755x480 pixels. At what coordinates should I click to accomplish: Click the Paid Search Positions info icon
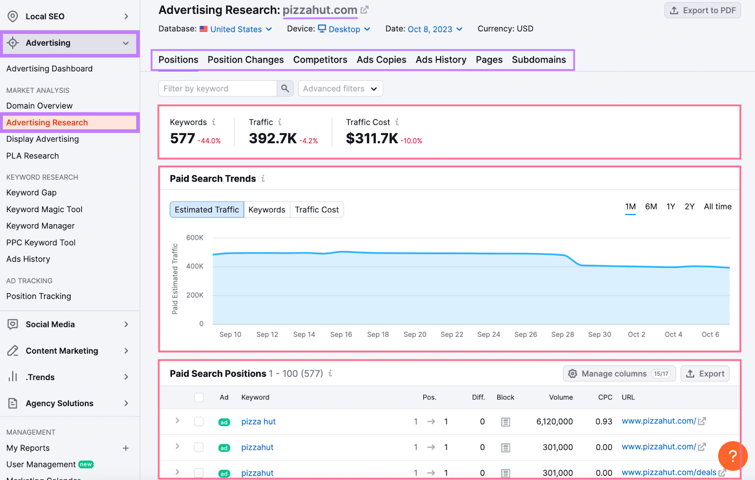330,373
